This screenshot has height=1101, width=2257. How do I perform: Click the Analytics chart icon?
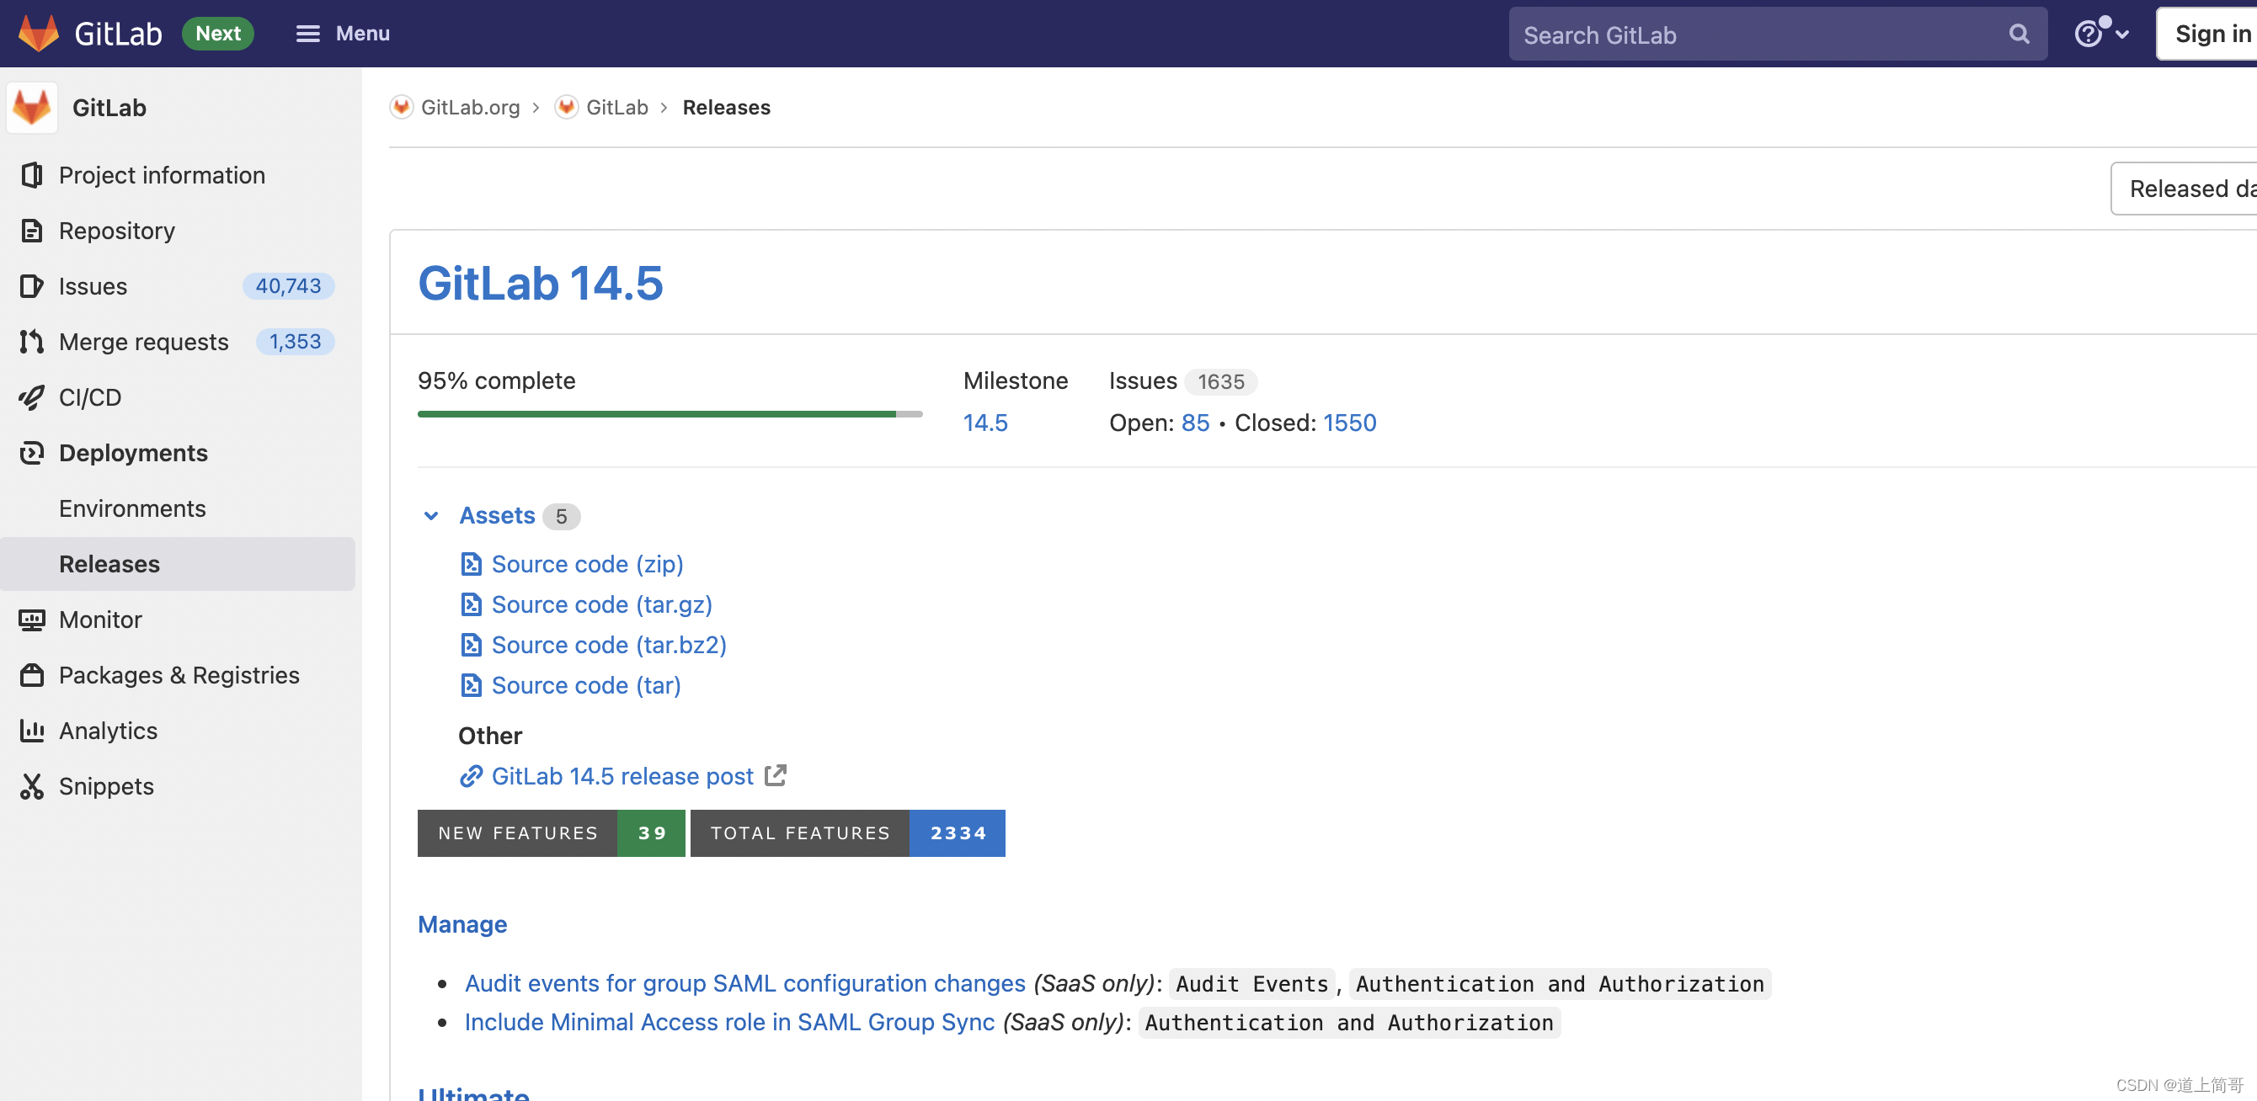coord(31,731)
